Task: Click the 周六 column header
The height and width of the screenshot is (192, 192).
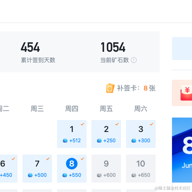Action: click(141, 109)
